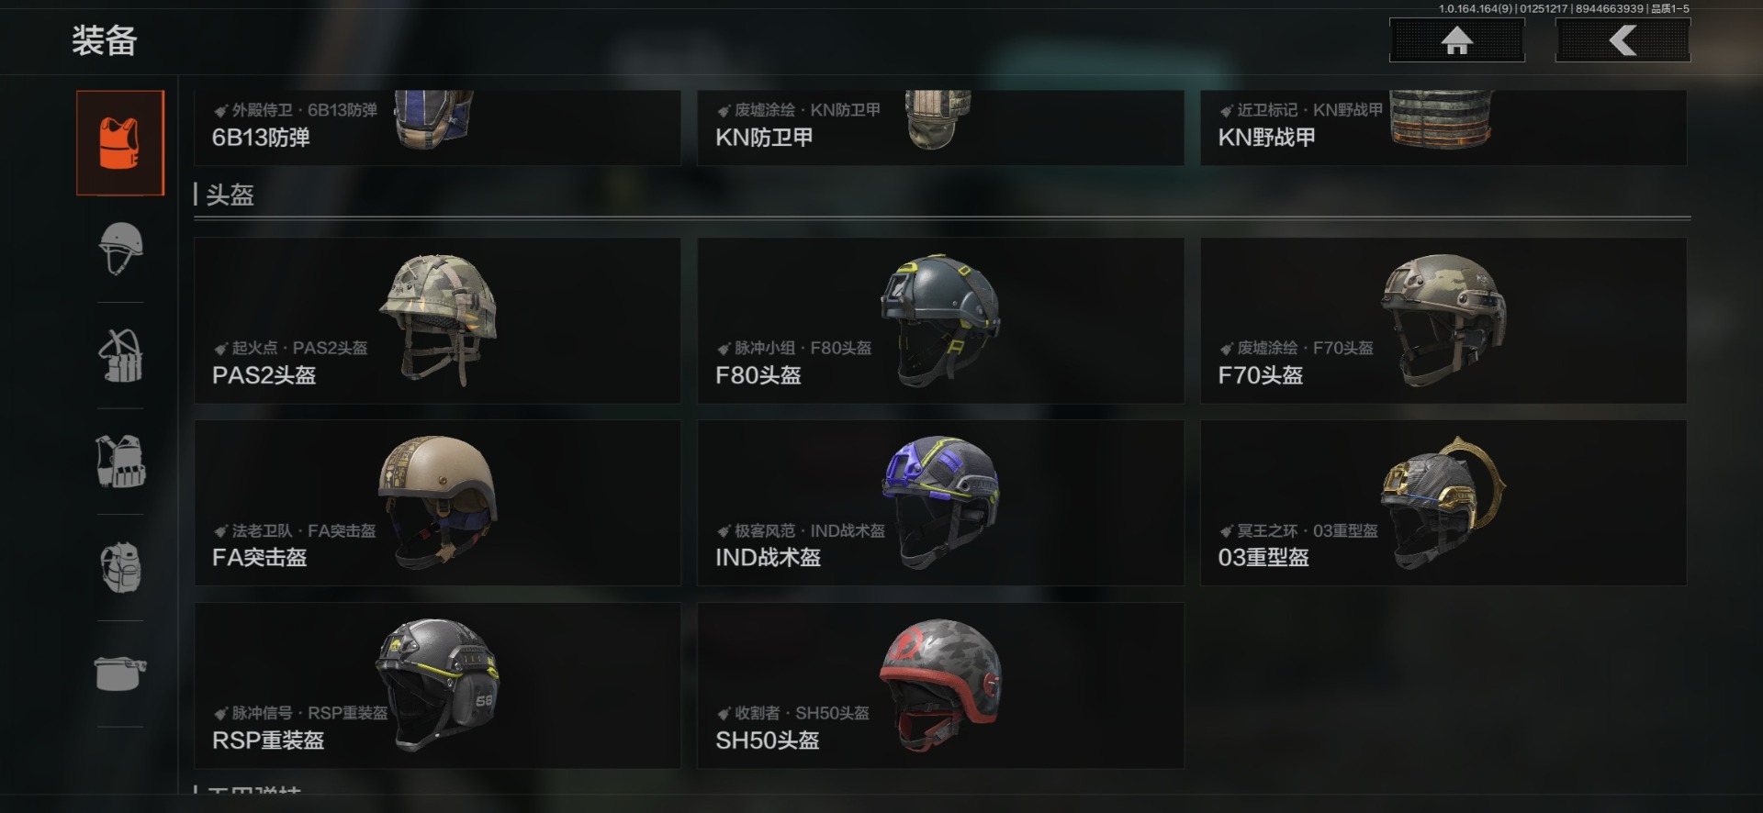
Task: Pick the 03重型盔 gold ring helmet
Action: (x=1443, y=503)
